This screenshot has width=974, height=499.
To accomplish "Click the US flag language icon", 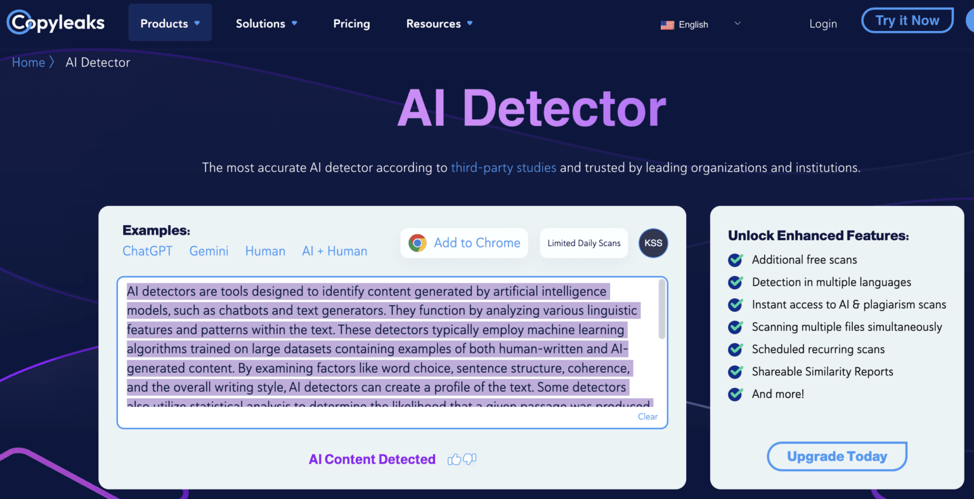I will [x=667, y=25].
